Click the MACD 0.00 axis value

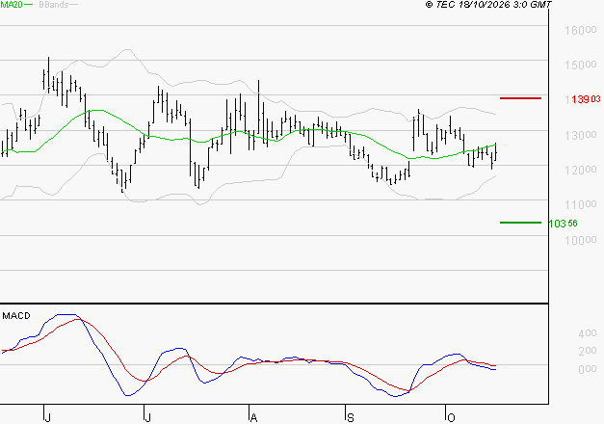(x=588, y=369)
